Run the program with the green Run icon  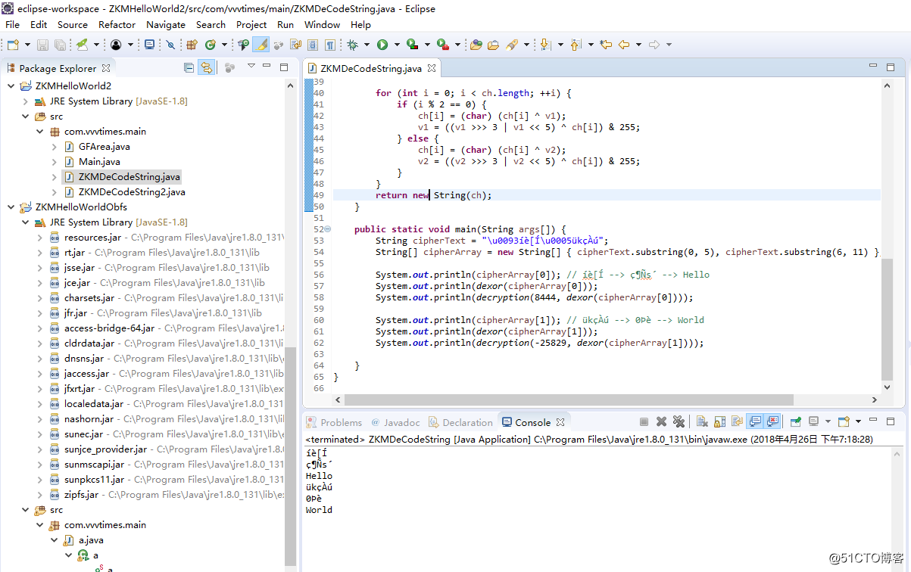pyautogui.click(x=382, y=45)
